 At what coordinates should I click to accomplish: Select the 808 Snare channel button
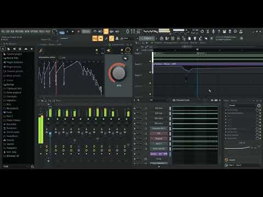158,124
